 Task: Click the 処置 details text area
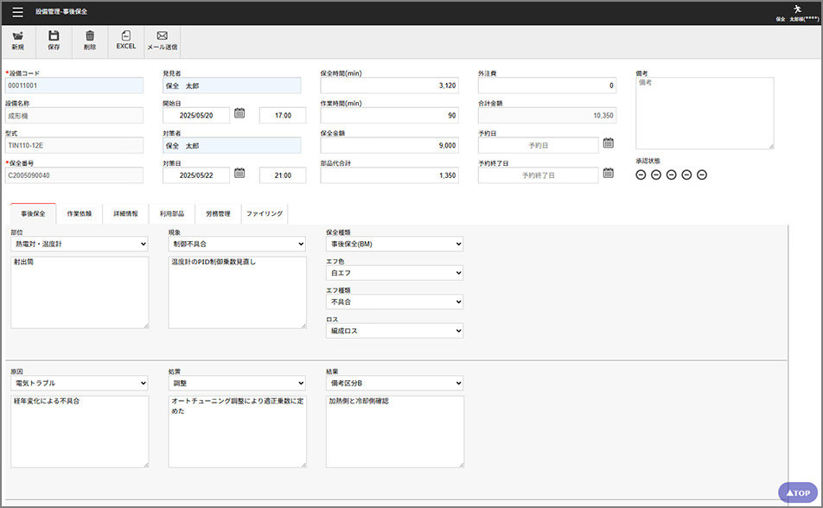[x=237, y=432]
